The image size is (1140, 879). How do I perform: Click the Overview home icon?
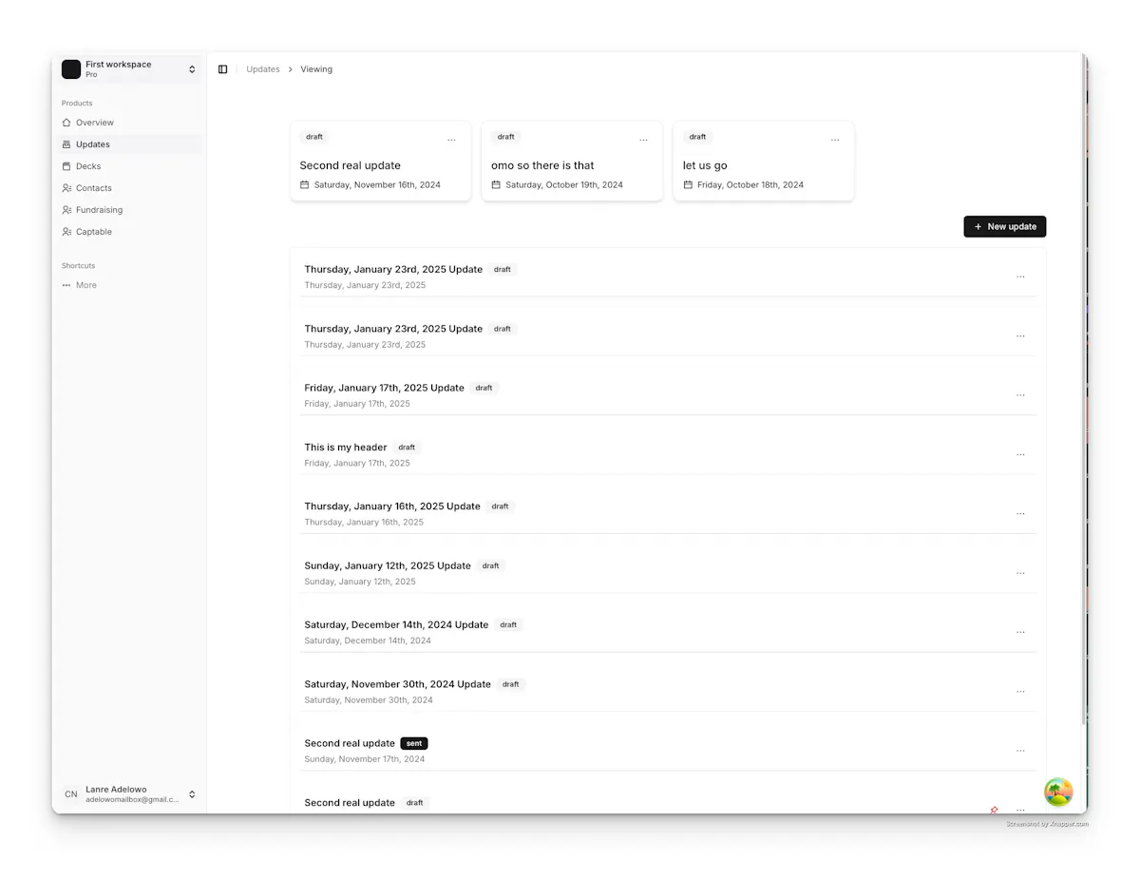point(66,123)
